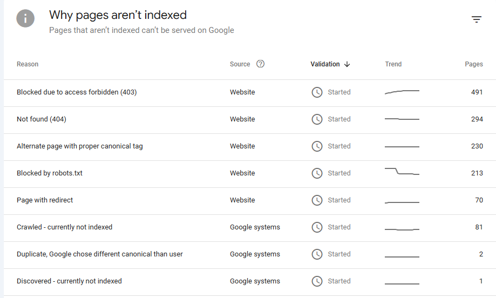Open the Blocked due to access forbidden (403) row
This screenshot has width=496, height=298.
click(77, 92)
